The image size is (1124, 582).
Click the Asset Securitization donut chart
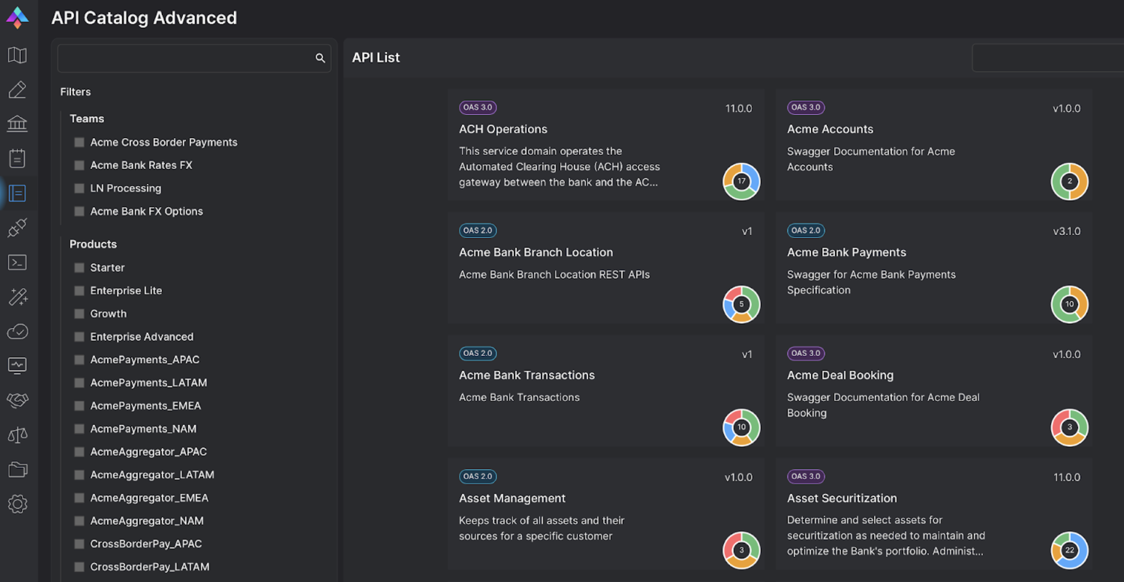1069,550
